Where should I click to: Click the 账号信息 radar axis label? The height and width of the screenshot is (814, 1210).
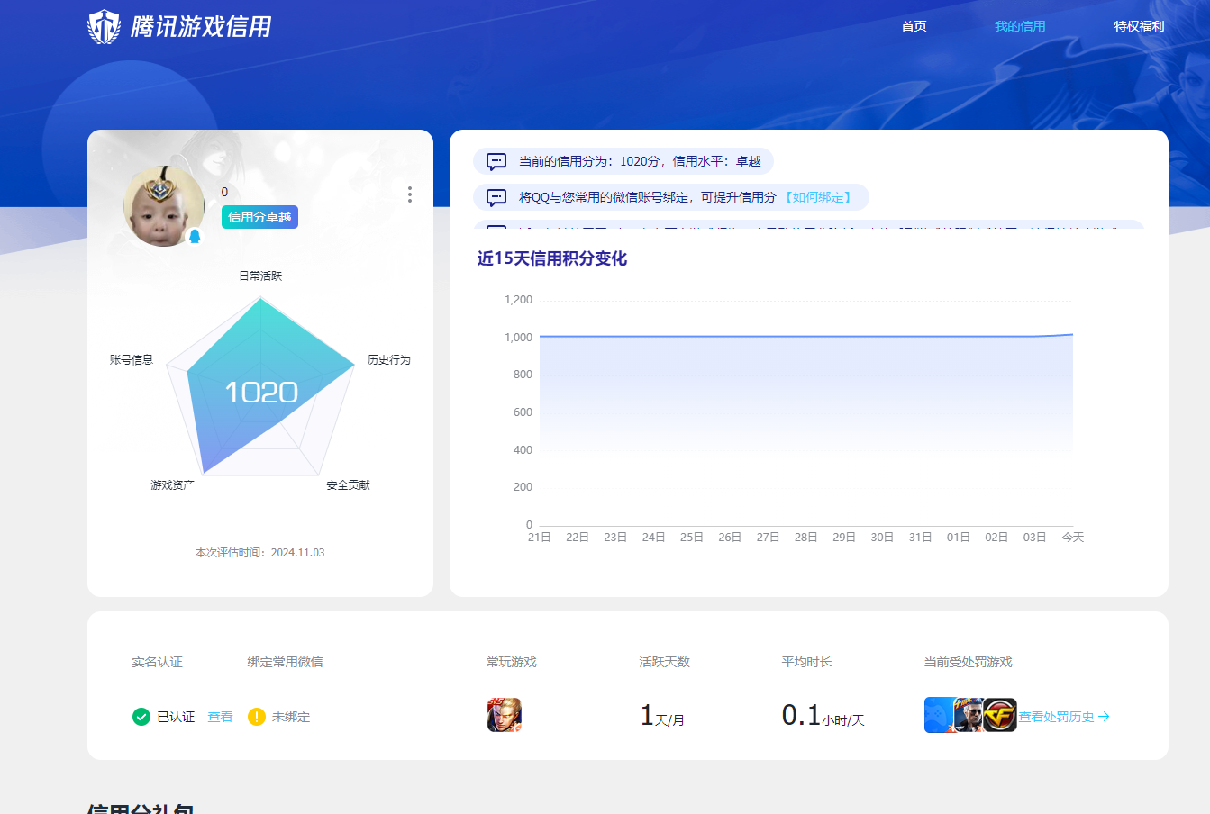(132, 359)
